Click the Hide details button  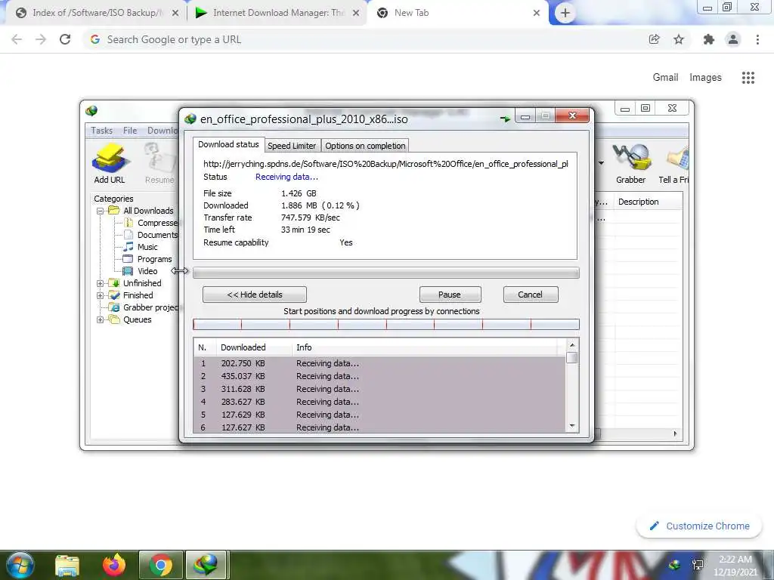[x=255, y=295]
